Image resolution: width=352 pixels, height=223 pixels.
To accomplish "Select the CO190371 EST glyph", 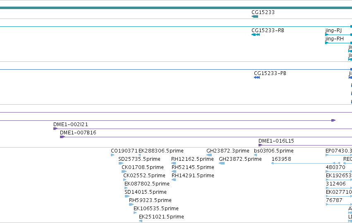I will [113, 155].
